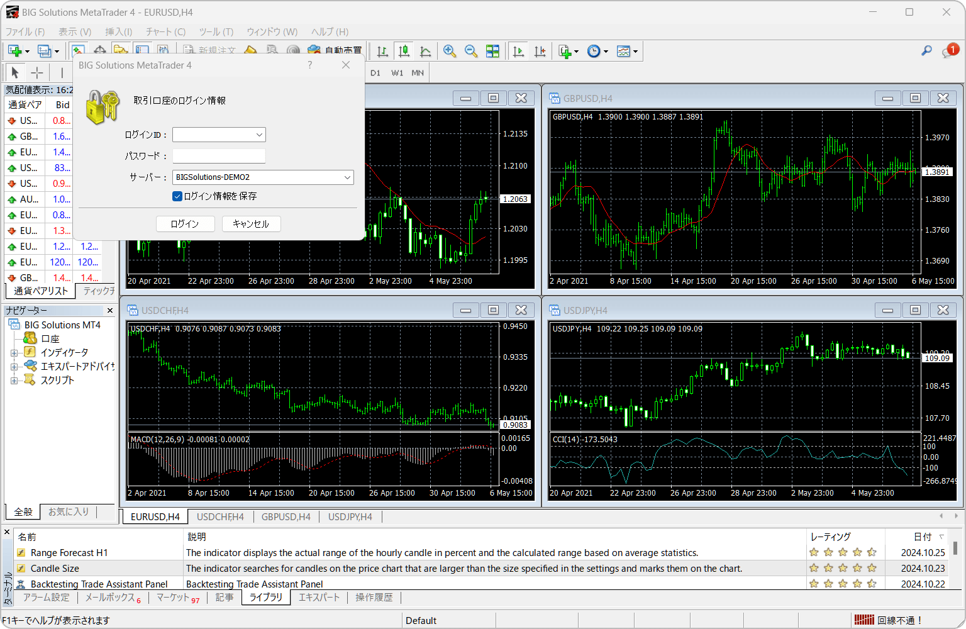966x629 pixels.
Task: Select the Range Forecast H1 library row
Action: tap(481, 552)
